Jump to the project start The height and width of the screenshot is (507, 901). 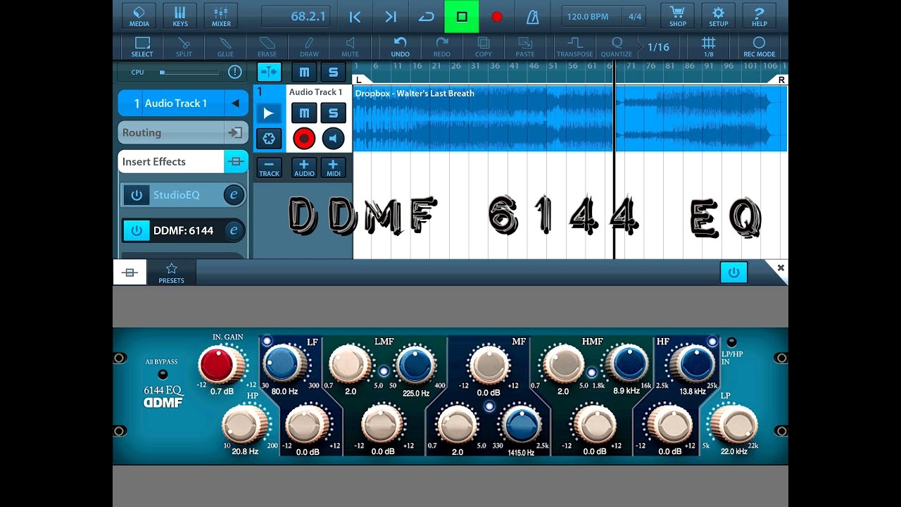click(355, 16)
